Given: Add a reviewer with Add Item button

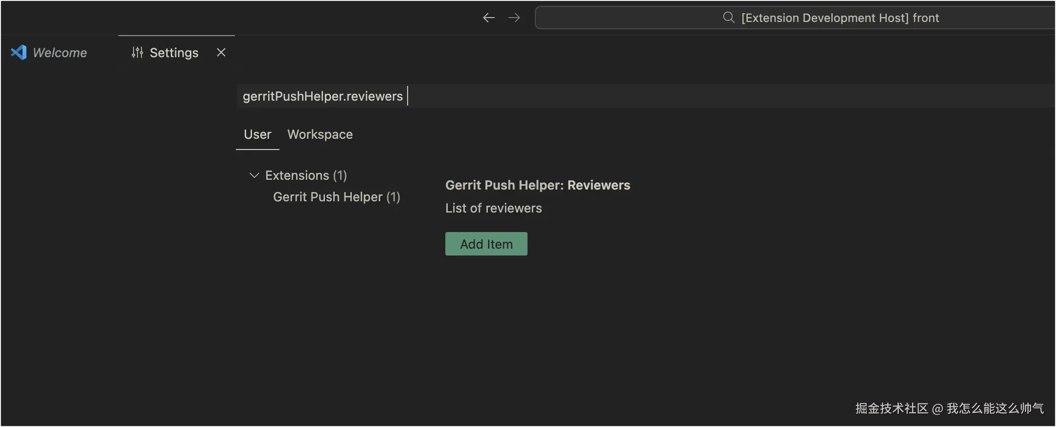Looking at the screenshot, I should click(x=486, y=244).
